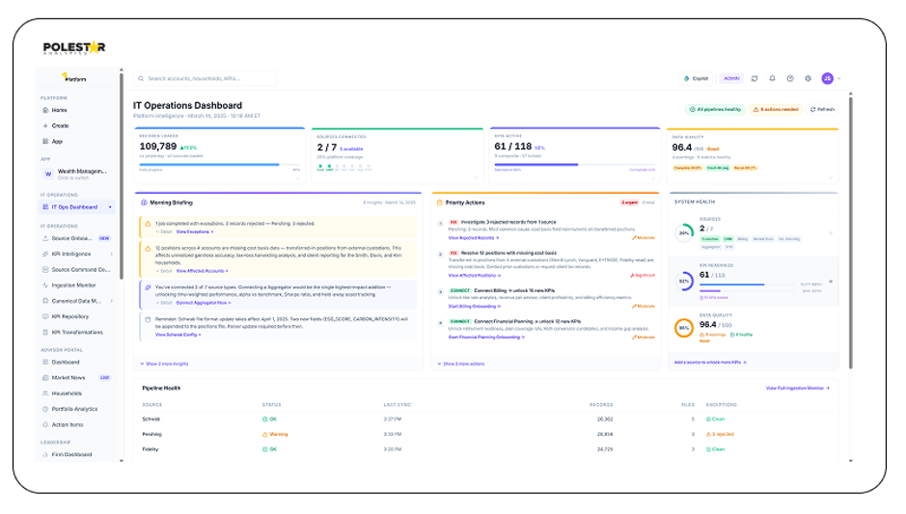Click the search magnifier icon
Viewport: 906px width, 514px height.
[141, 78]
